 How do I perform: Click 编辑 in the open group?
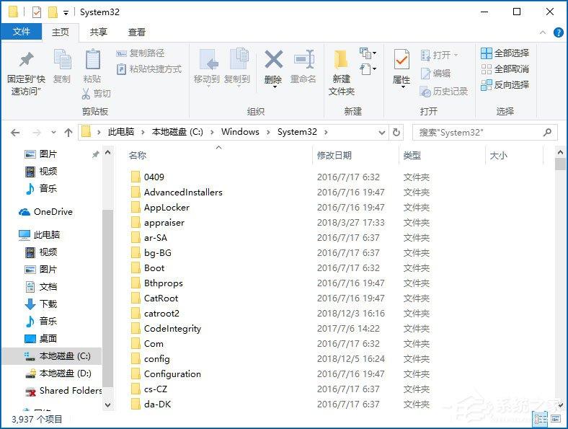[436, 74]
